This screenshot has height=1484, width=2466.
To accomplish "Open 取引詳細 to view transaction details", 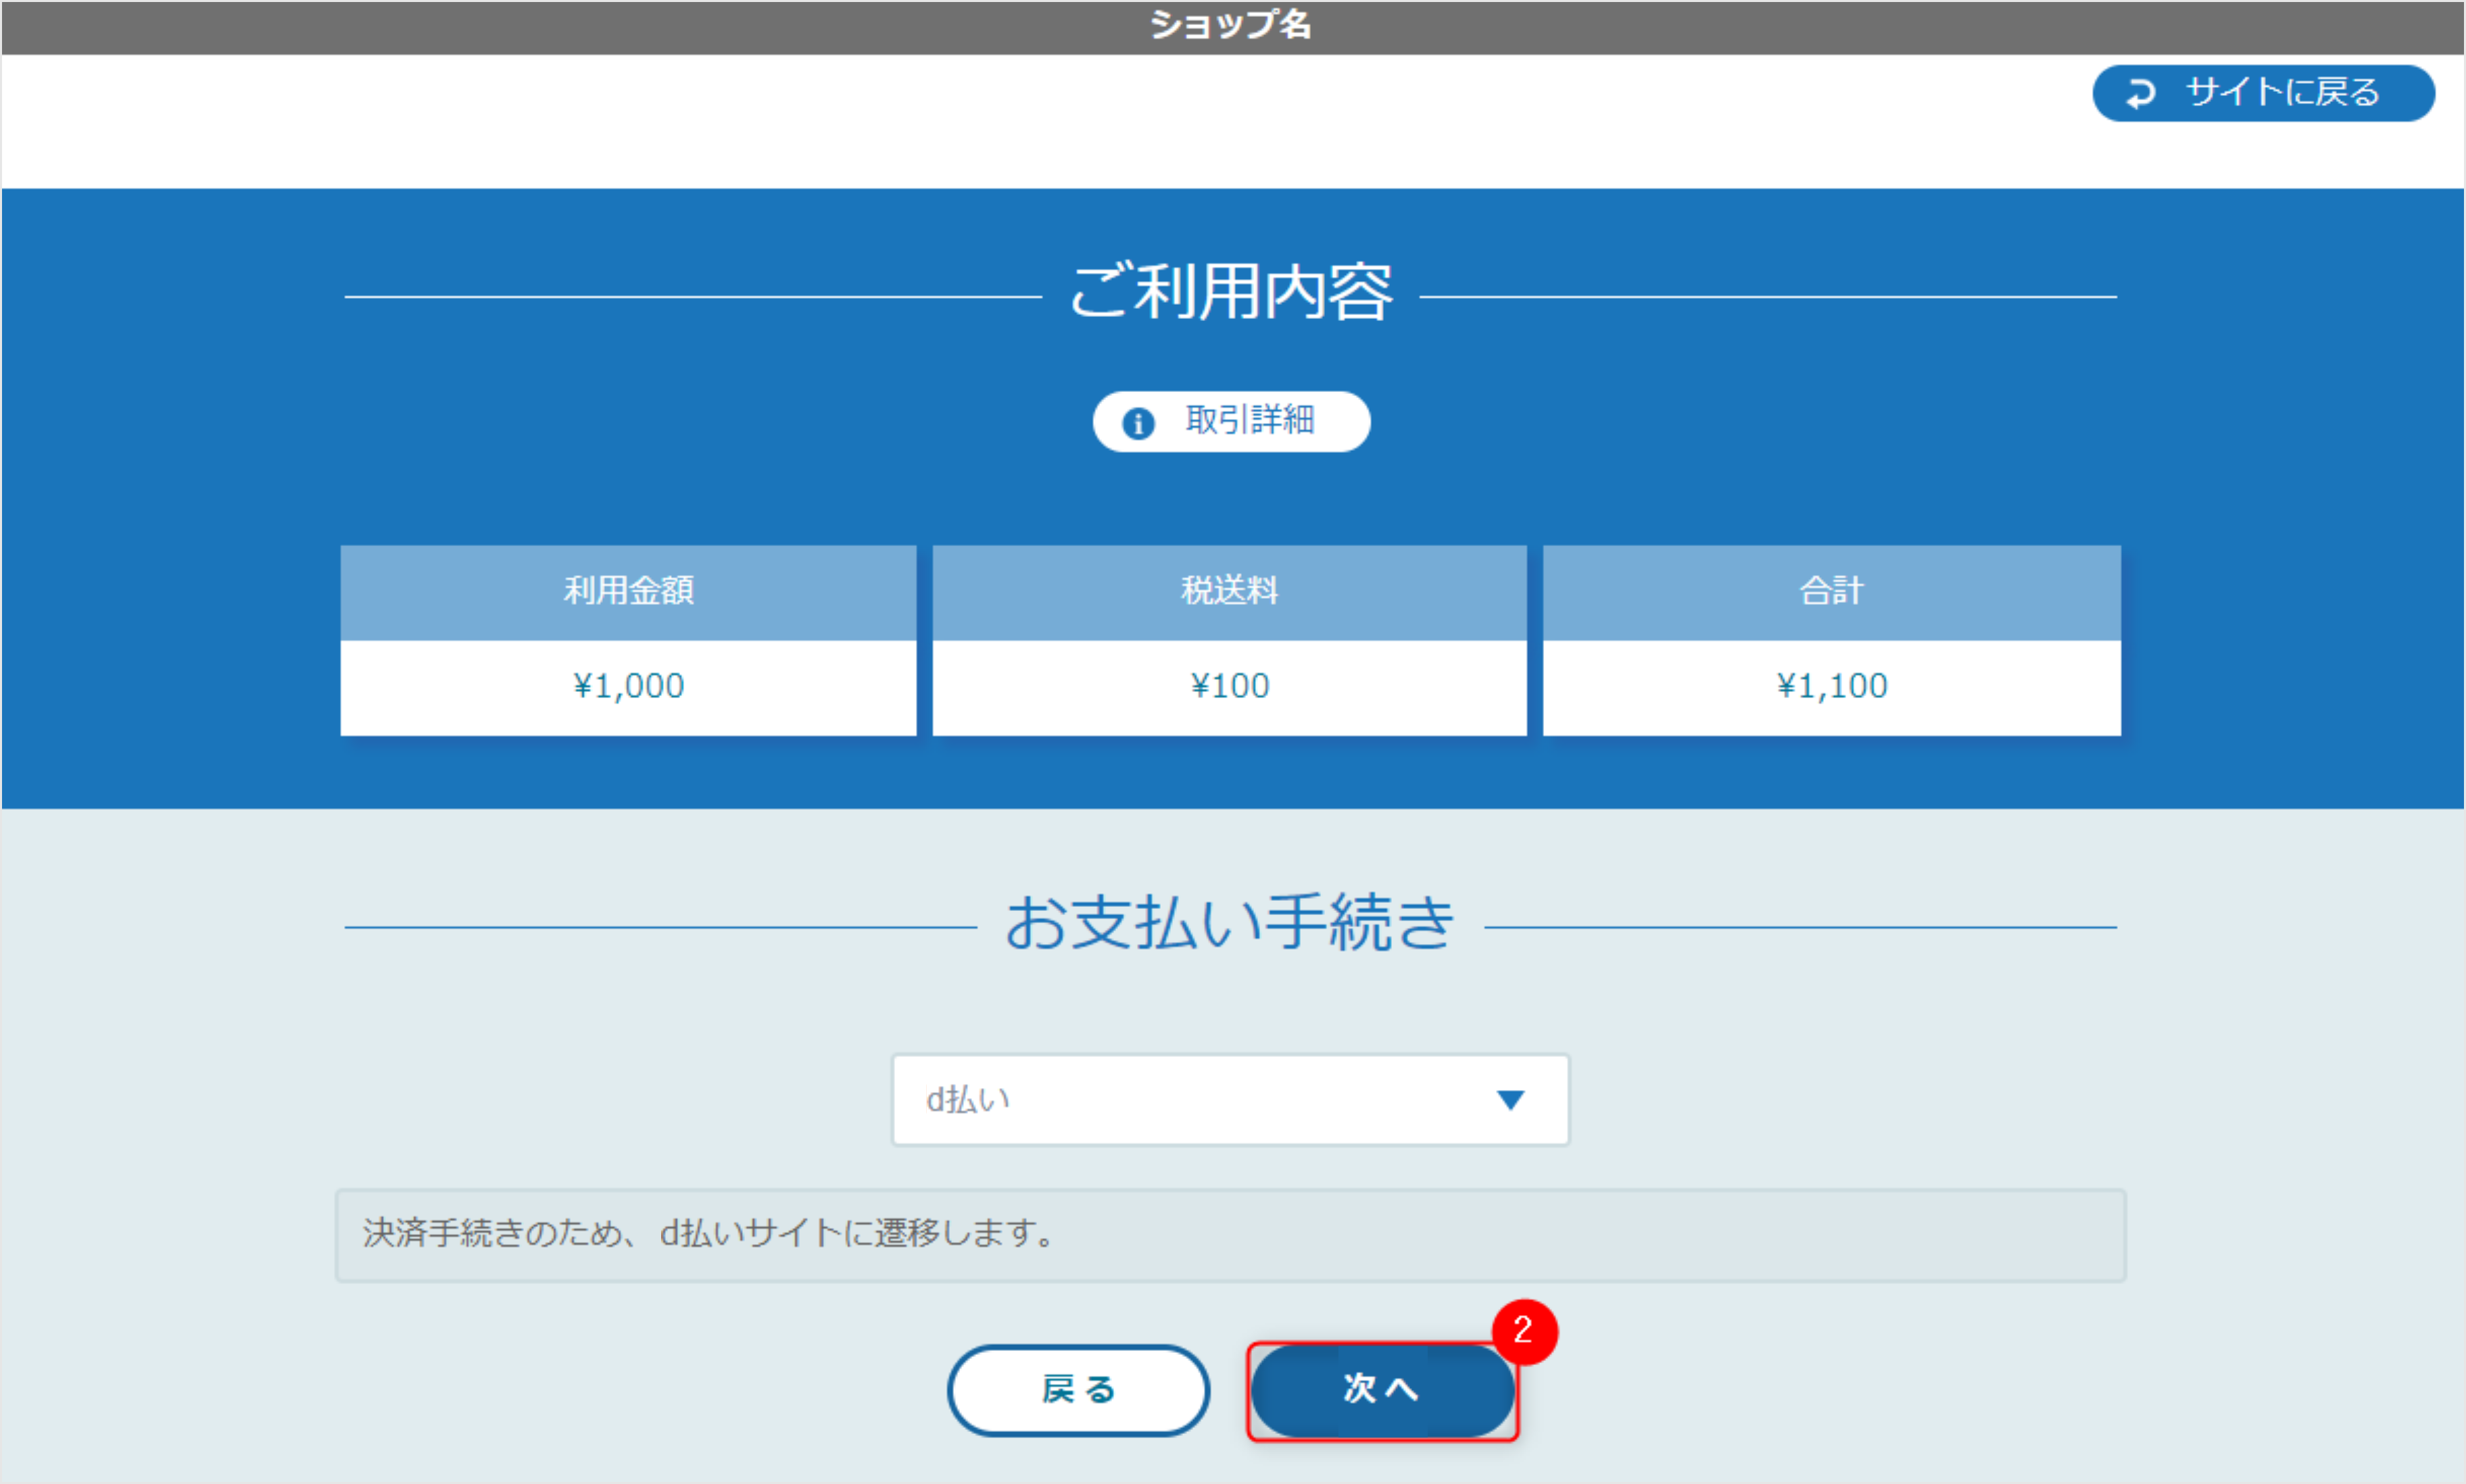I will tap(1231, 422).
